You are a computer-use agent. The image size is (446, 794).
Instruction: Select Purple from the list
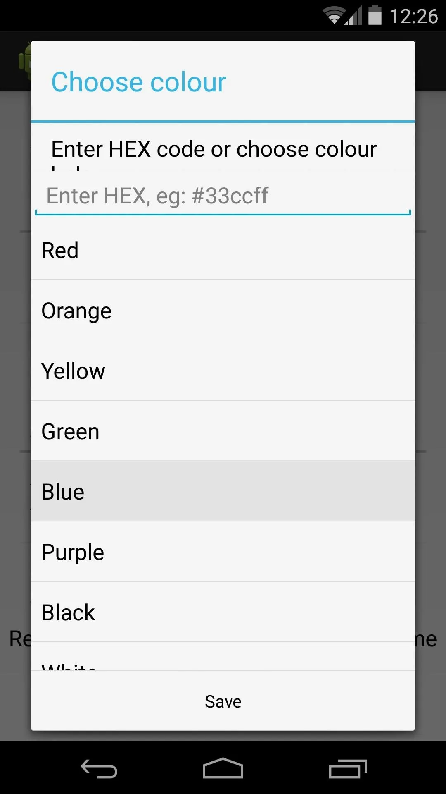coord(223,552)
